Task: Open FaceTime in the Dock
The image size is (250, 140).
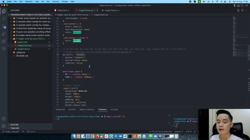Action: point(151,136)
